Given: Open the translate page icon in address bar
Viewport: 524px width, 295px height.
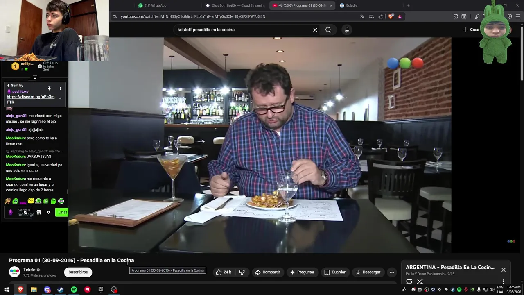Looking at the screenshot, I should (x=362, y=16).
